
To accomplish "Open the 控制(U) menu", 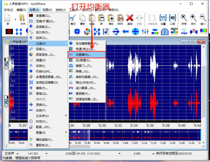I will tap(61, 10).
